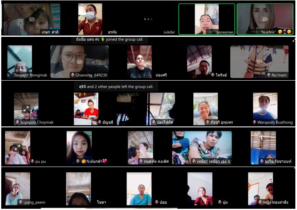Click the camera-off icon on เกษร's video tile
The height and width of the screenshot is (210, 297).
pyautogui.click(x=32, y=19)
